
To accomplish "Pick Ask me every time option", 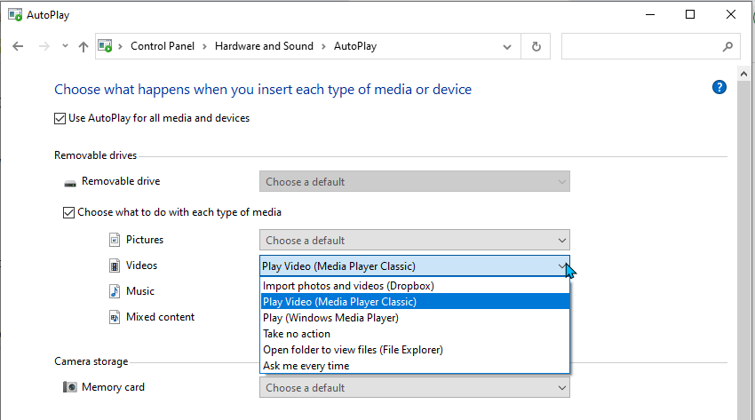I will tap(306, 366).
